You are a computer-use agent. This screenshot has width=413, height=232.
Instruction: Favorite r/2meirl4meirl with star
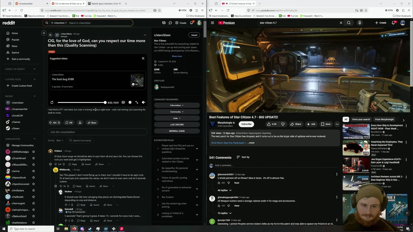34,158
